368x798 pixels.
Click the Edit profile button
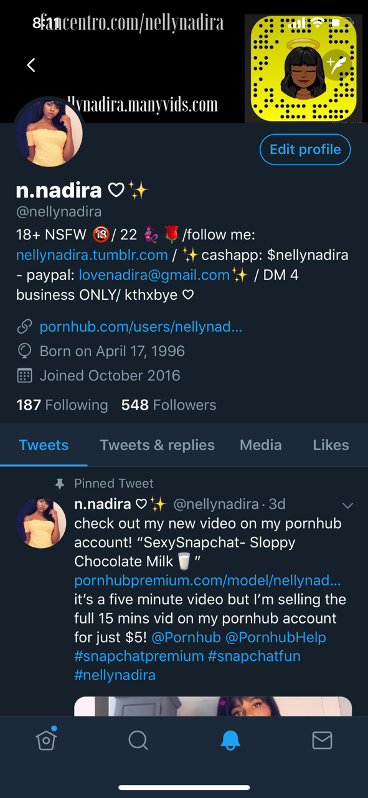(x=305, y=150)
